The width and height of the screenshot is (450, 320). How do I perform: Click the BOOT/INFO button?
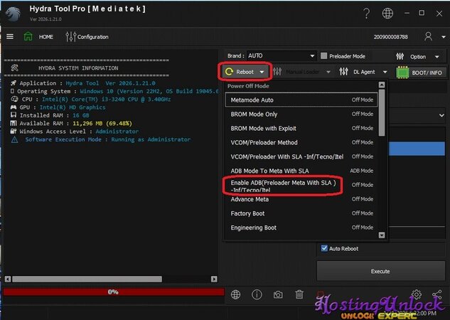pos(420,72)
